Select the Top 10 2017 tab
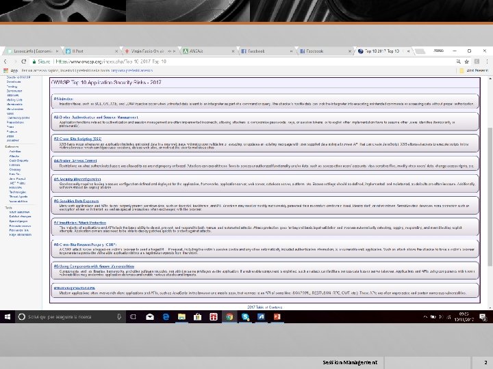The image size is (493, 369). pos(383,51)
